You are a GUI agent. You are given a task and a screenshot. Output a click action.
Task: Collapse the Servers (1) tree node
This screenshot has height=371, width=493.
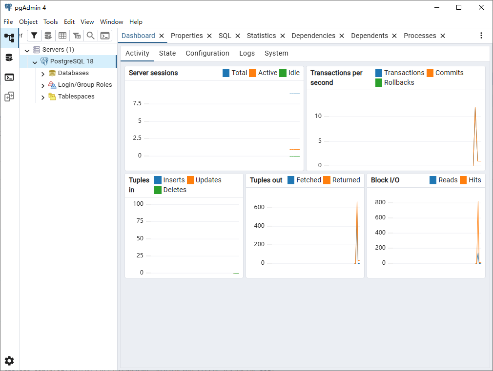tap(27, 50)
